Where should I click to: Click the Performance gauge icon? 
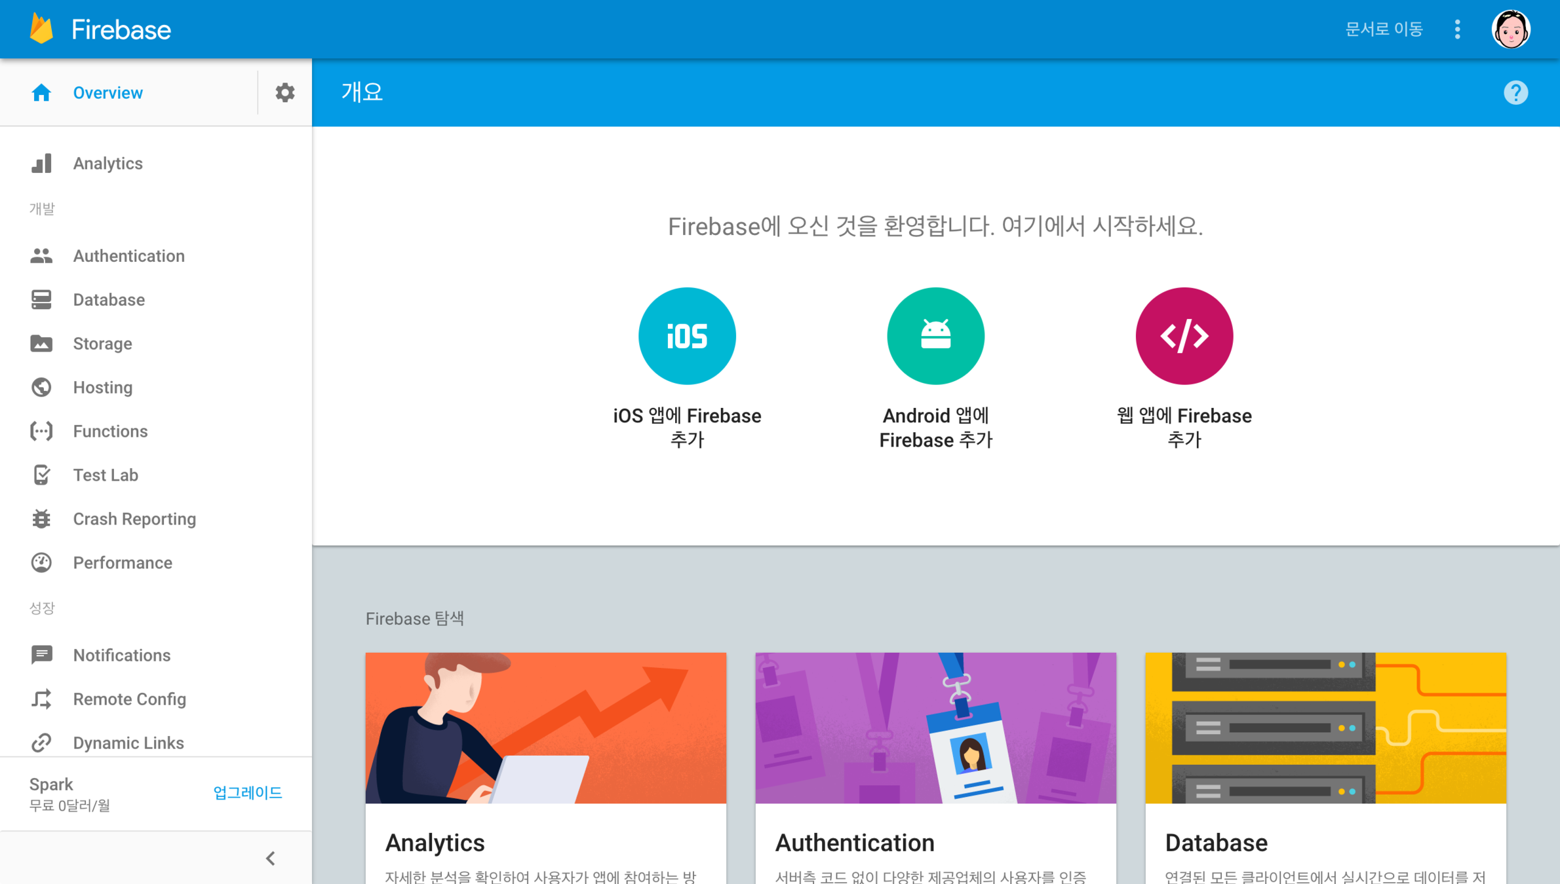pyautogui.click(x=41, y=562)
